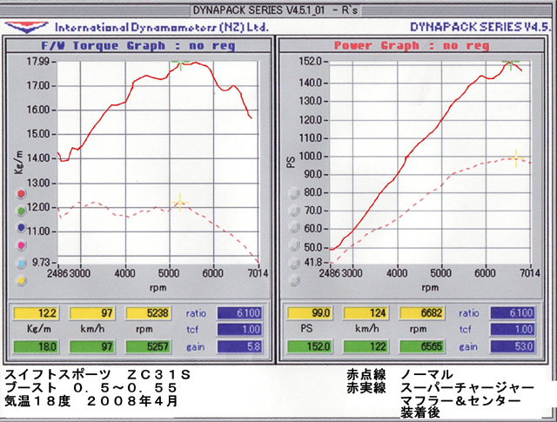Click the torque panel gain 5.8 field
This screenshot has height=422, width=557.
point(240,346)
